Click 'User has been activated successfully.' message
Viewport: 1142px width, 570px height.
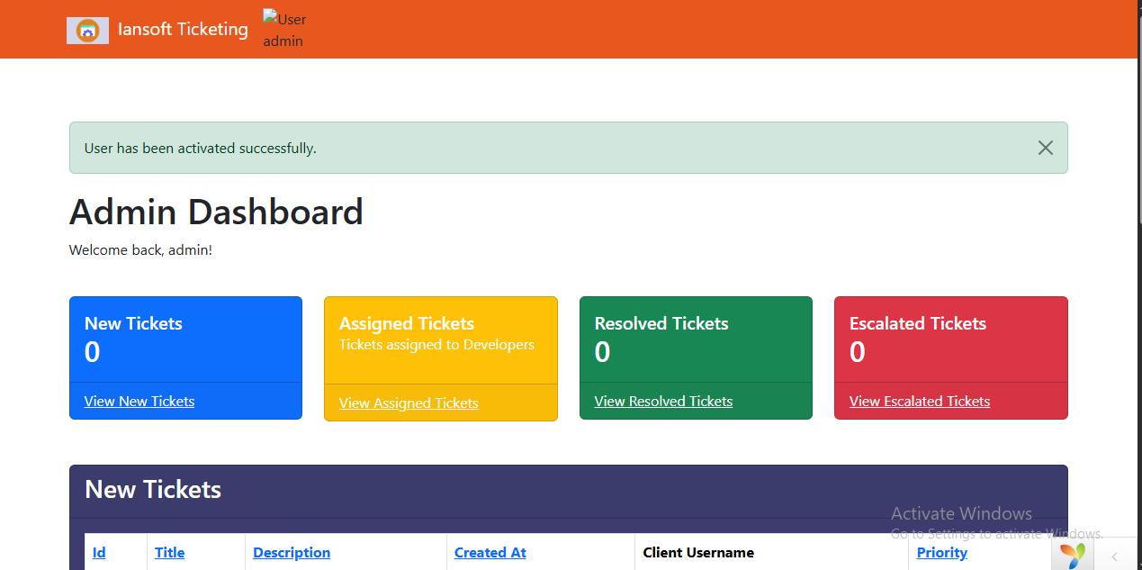pos(200,149)
